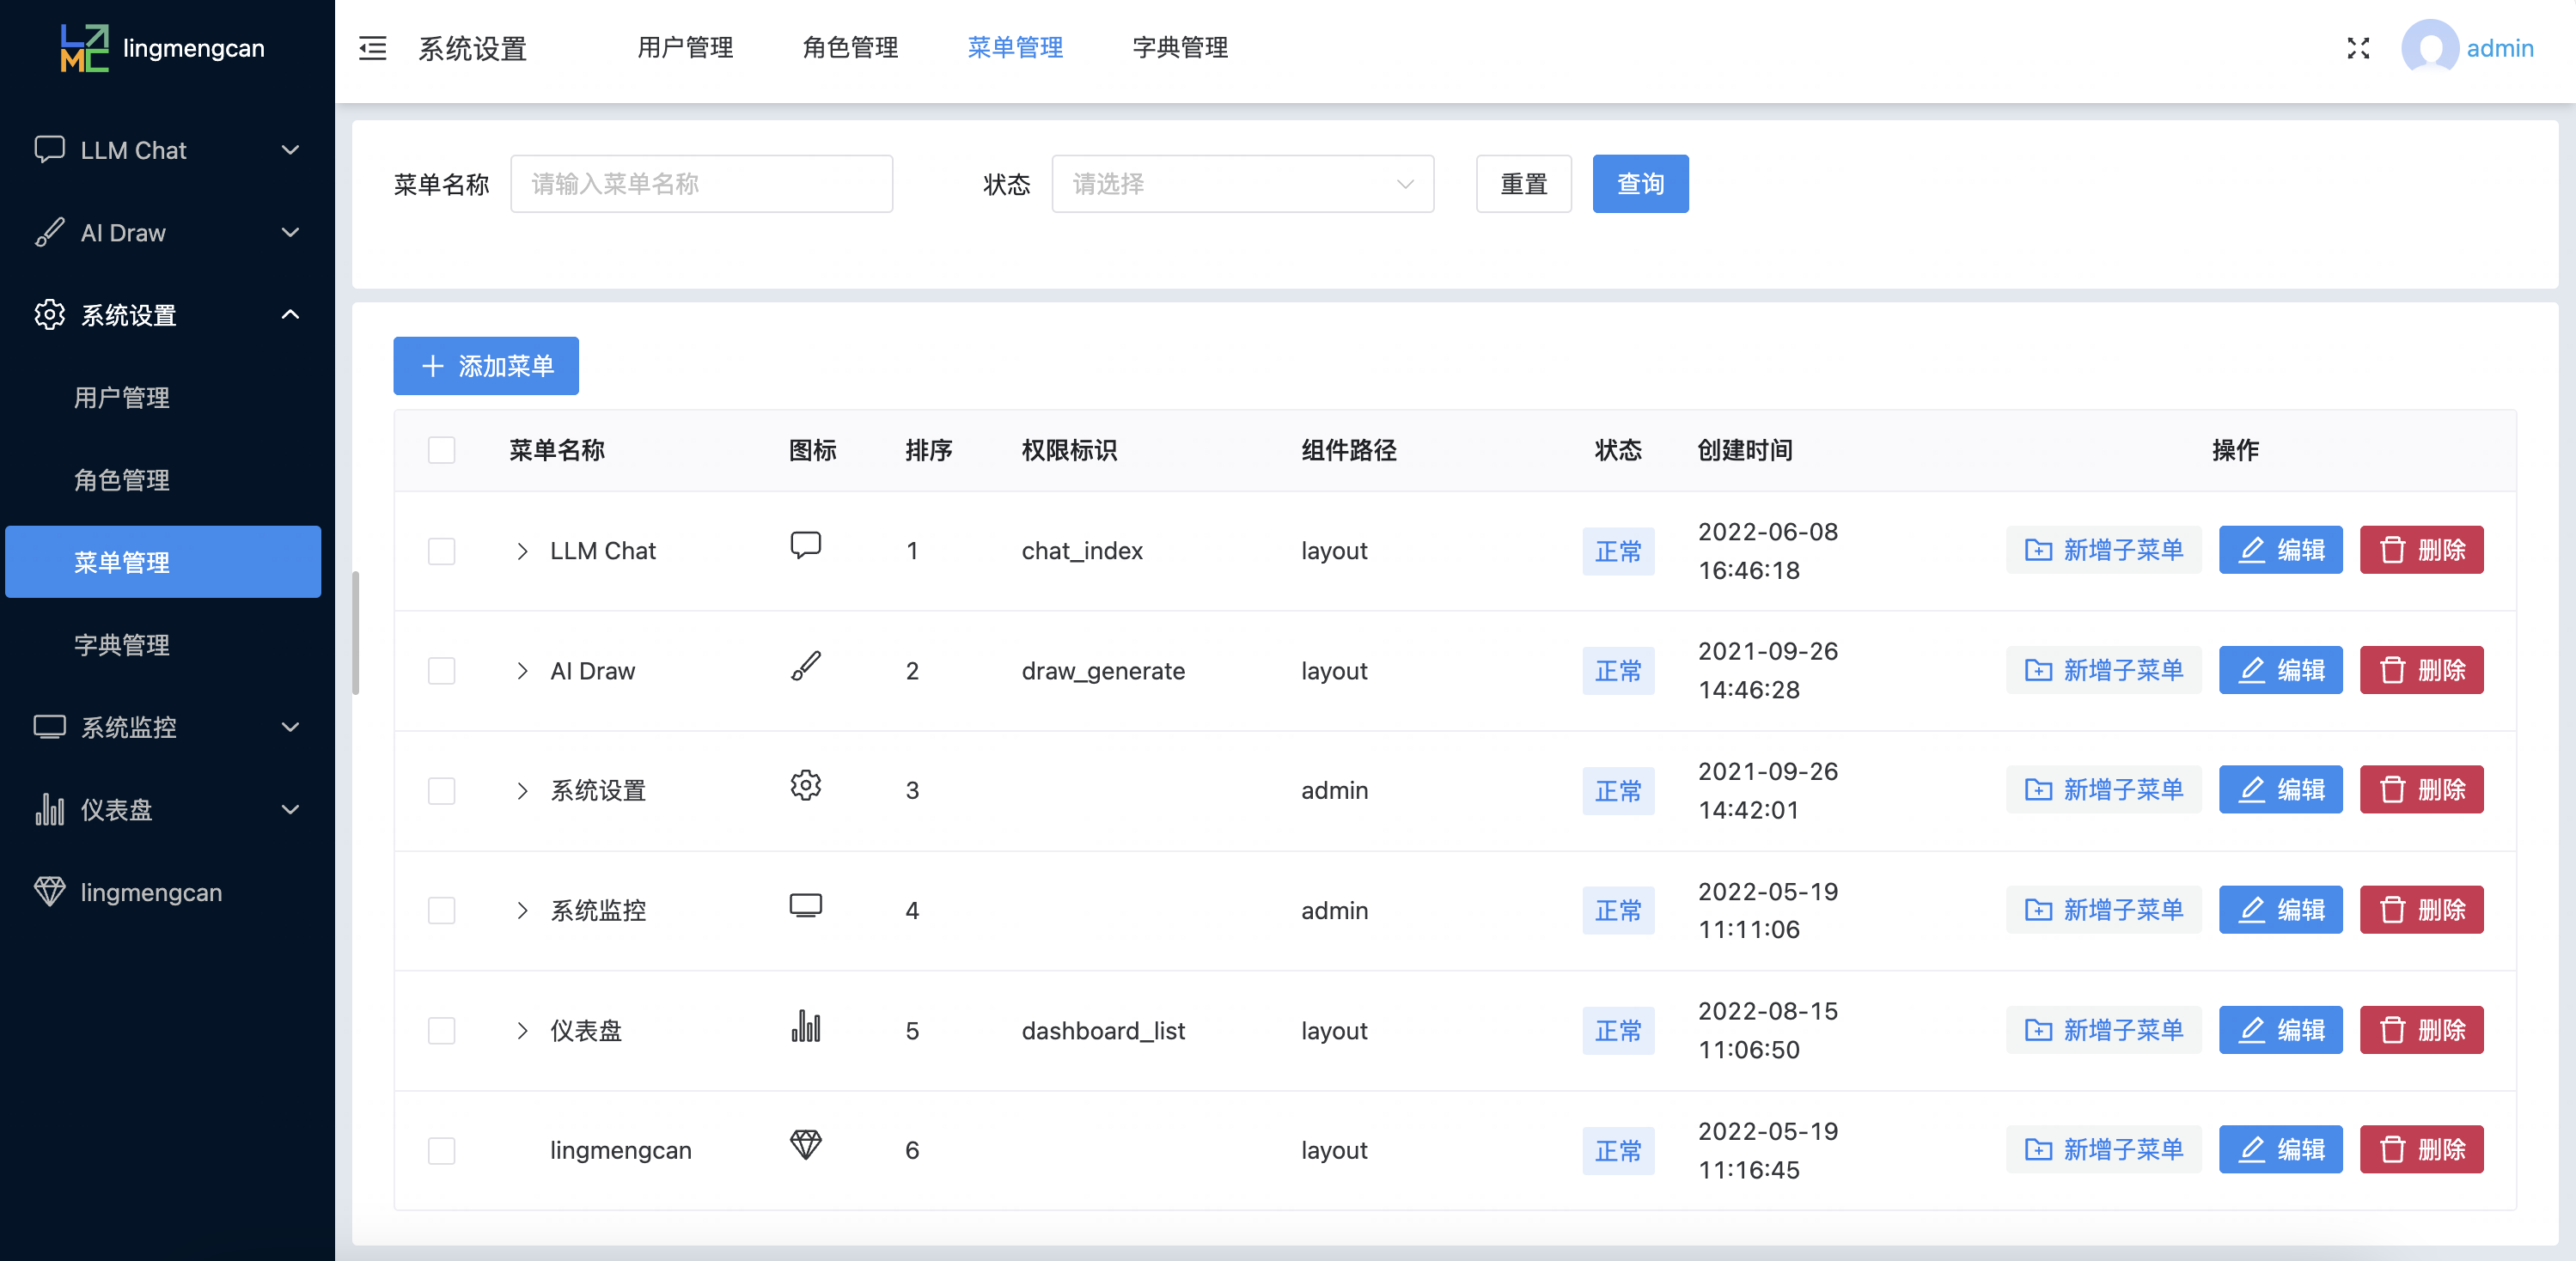Click the admin username link
Screen dimensions: 2576x1261
click(2499, 48)
